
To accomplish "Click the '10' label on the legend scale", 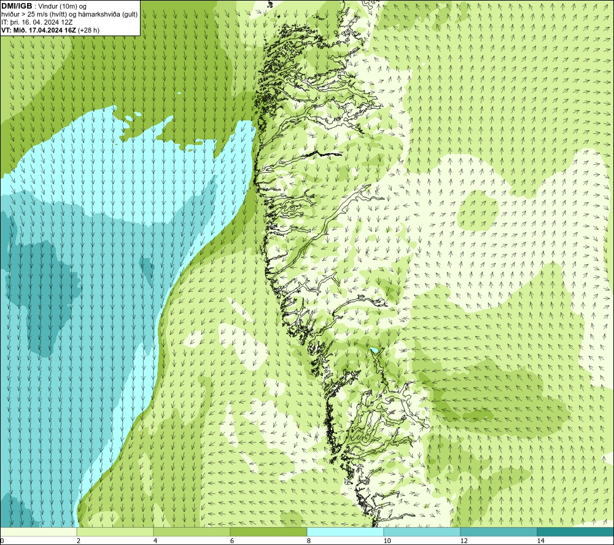I will pos(387,541).
